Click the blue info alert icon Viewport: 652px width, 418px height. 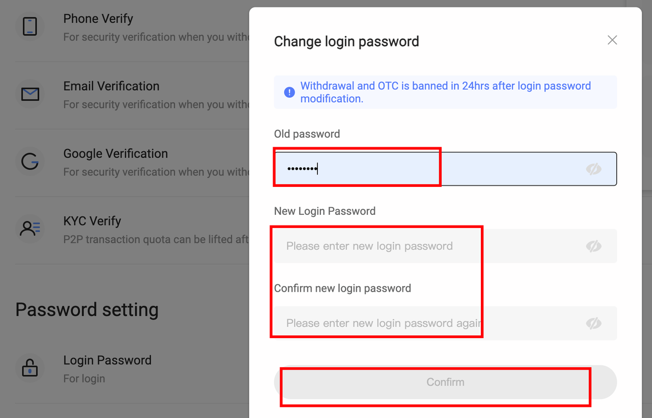coord(289,92)
